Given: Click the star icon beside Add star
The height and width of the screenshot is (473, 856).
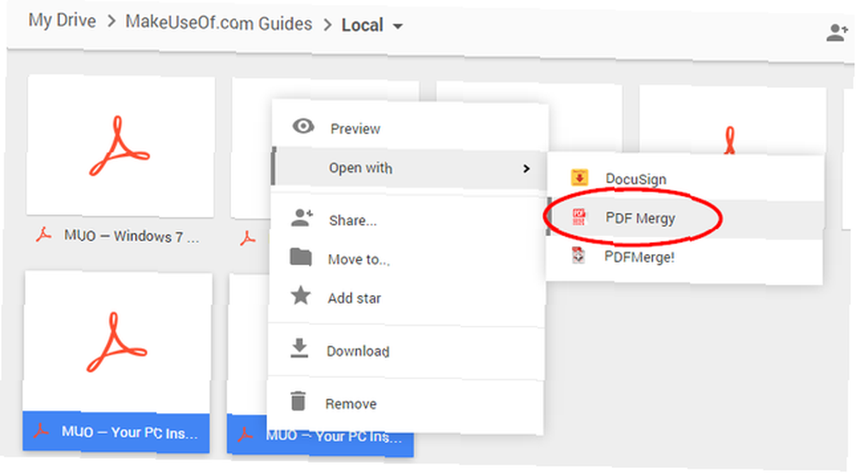Looking at the screenshot, I should tap(300, 296).
